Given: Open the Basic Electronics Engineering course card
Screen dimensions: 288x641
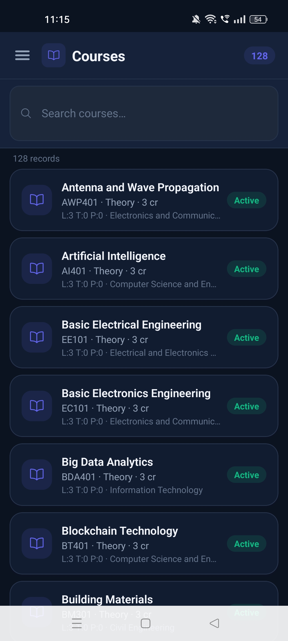Looking at the screenshot, I should point(144,406).
